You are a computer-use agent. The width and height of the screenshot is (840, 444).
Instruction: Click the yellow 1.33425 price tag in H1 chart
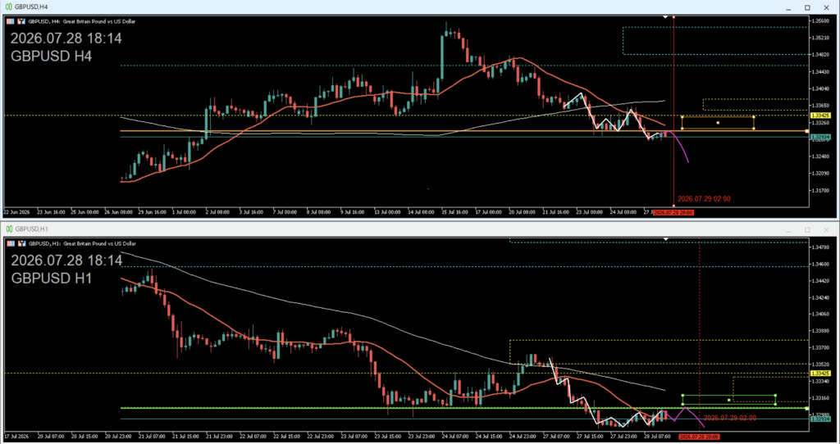point(820,374)
